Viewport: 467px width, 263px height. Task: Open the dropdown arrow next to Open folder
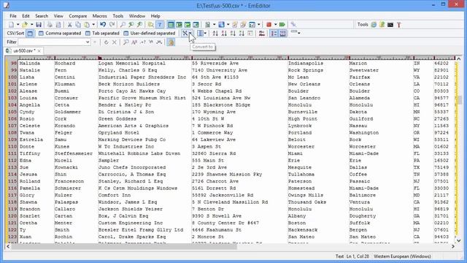coord(31,25)
